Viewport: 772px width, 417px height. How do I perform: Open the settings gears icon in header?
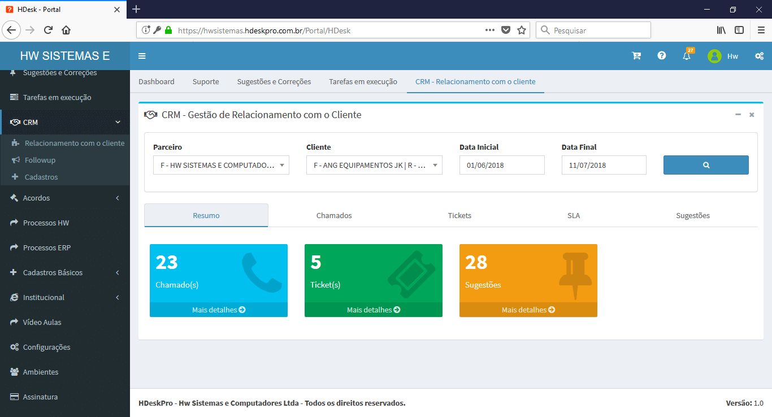click(x=760, y=56)
